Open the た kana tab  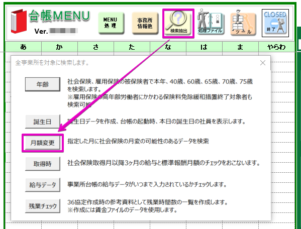pyautogui.click(x=132, y=47)
